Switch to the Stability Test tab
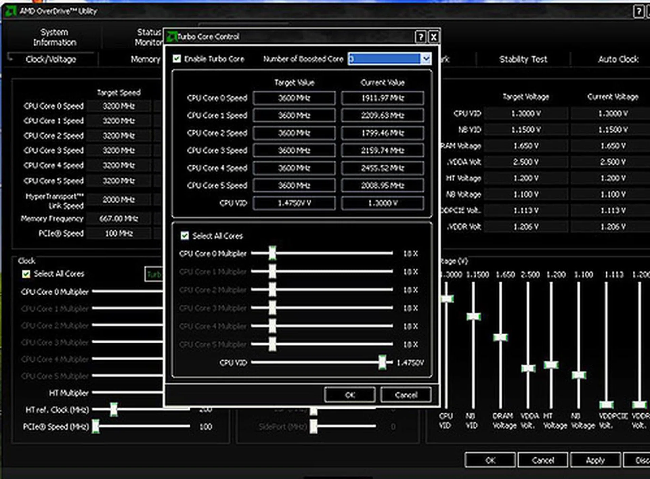The image size is (650, 479). [523, 60]
